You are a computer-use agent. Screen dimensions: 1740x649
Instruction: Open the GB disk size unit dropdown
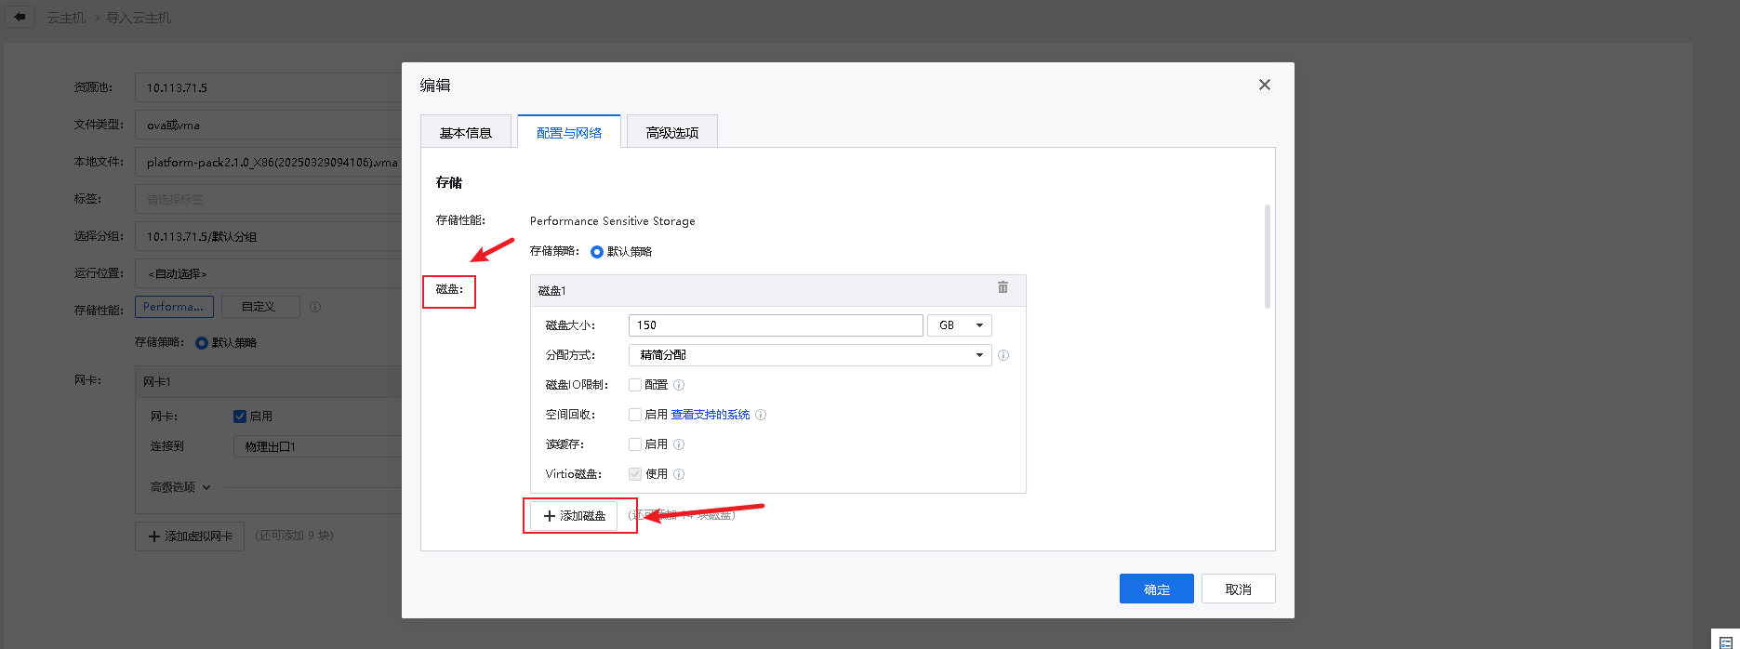pyautogui.click(x=959, y=325)
